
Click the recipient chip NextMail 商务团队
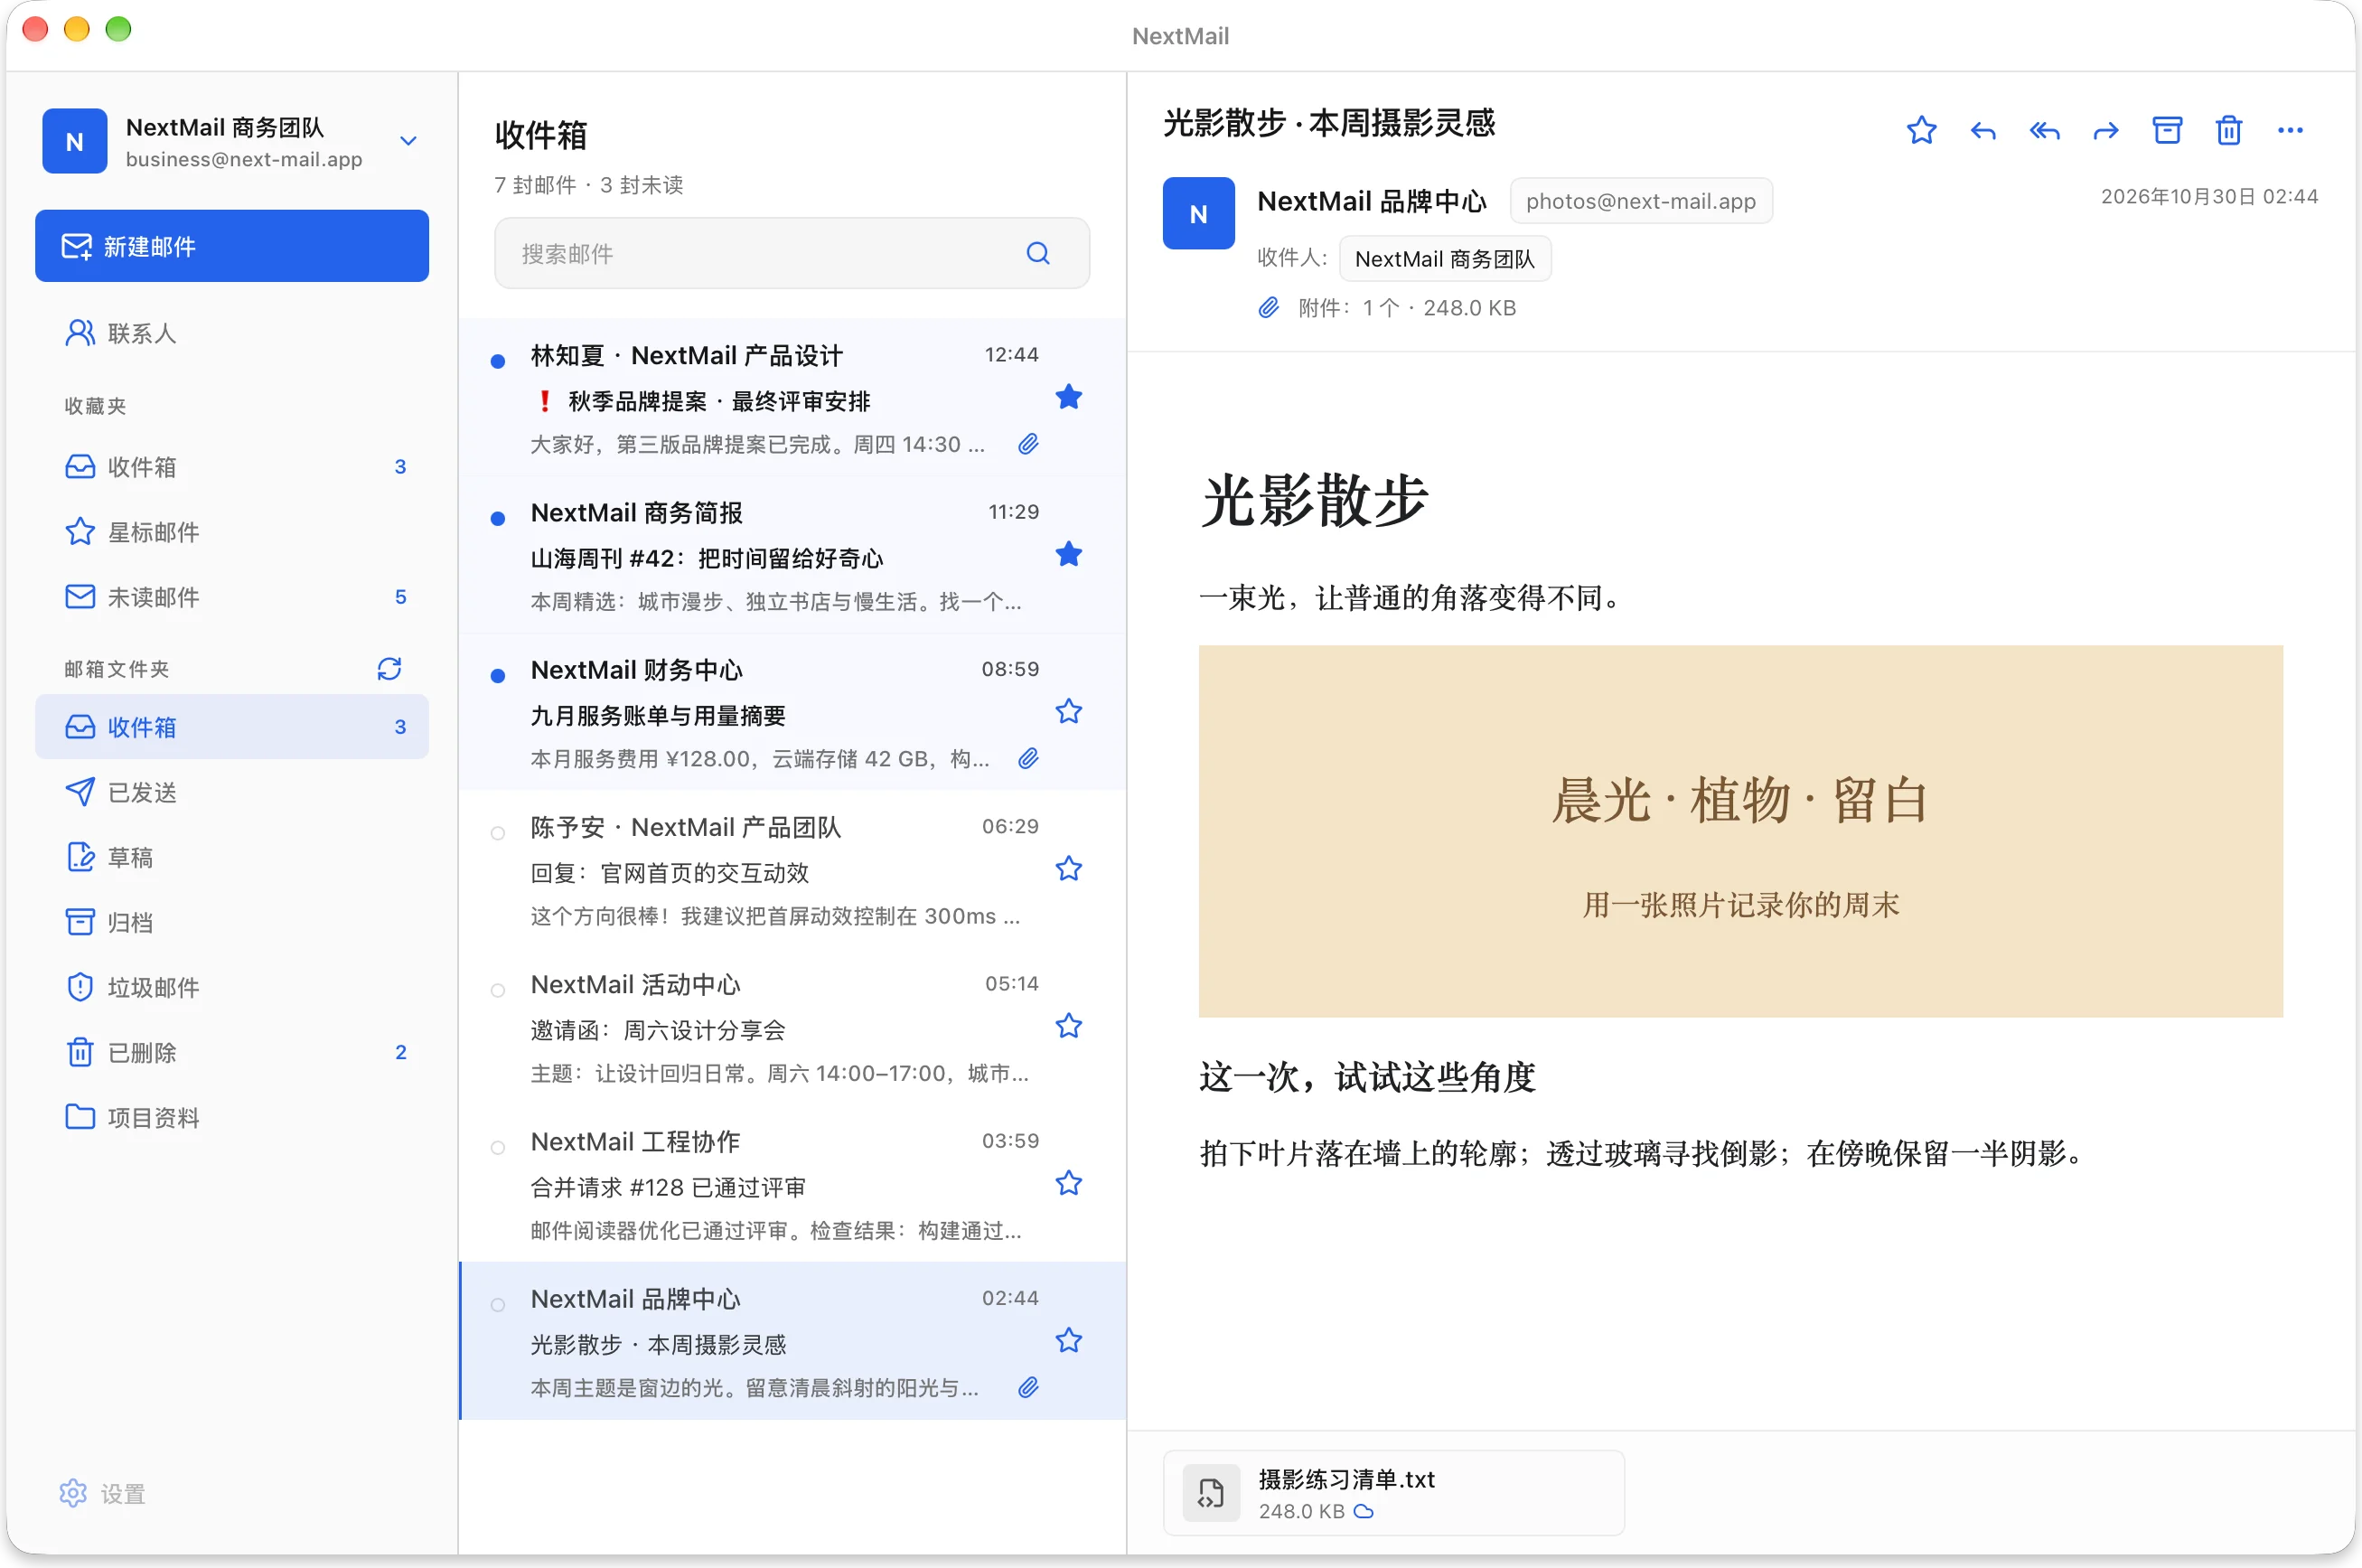tap(1444, 259)
